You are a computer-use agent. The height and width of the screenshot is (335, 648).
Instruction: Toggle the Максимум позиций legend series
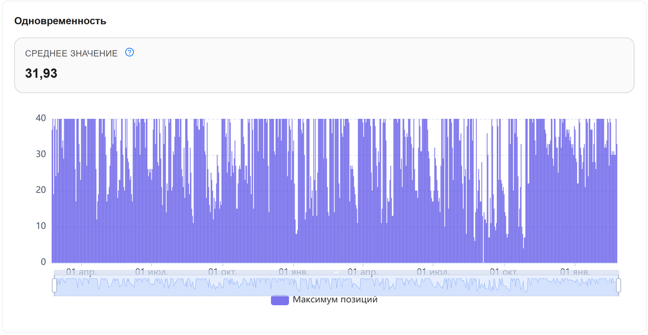pos(325,300)
